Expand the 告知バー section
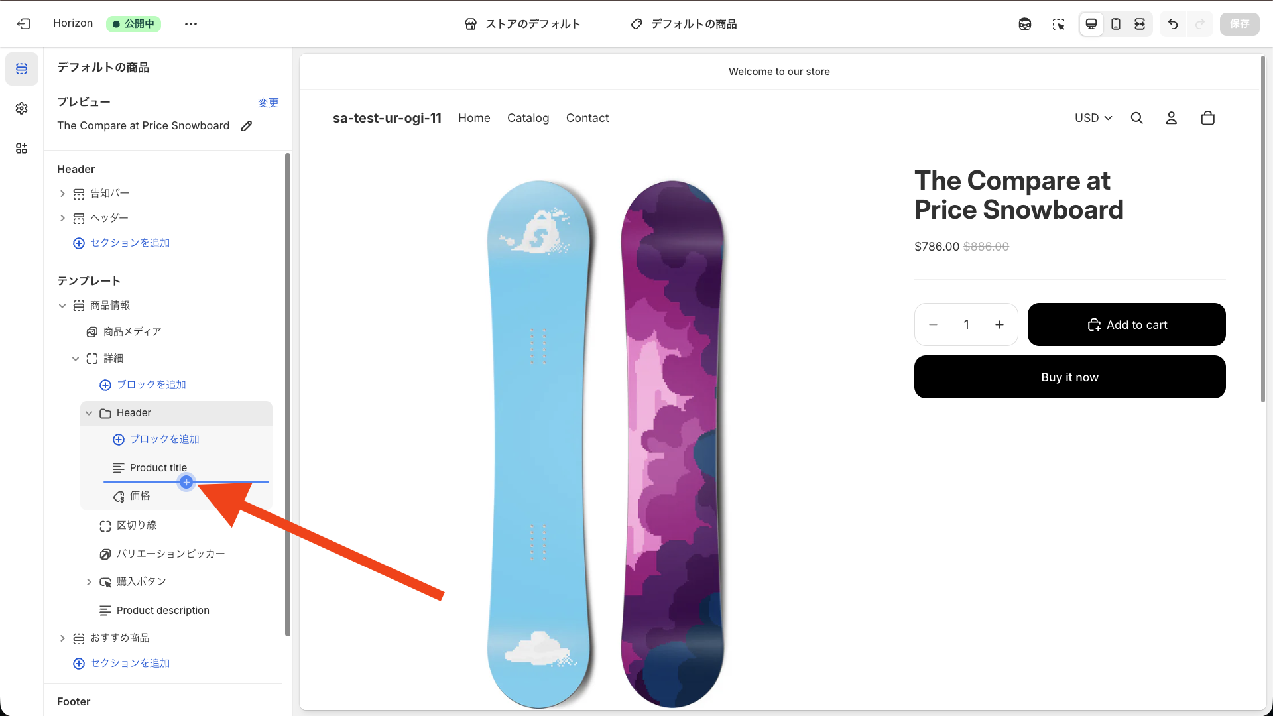1273x716 pixels. click(x=62, y=194)
